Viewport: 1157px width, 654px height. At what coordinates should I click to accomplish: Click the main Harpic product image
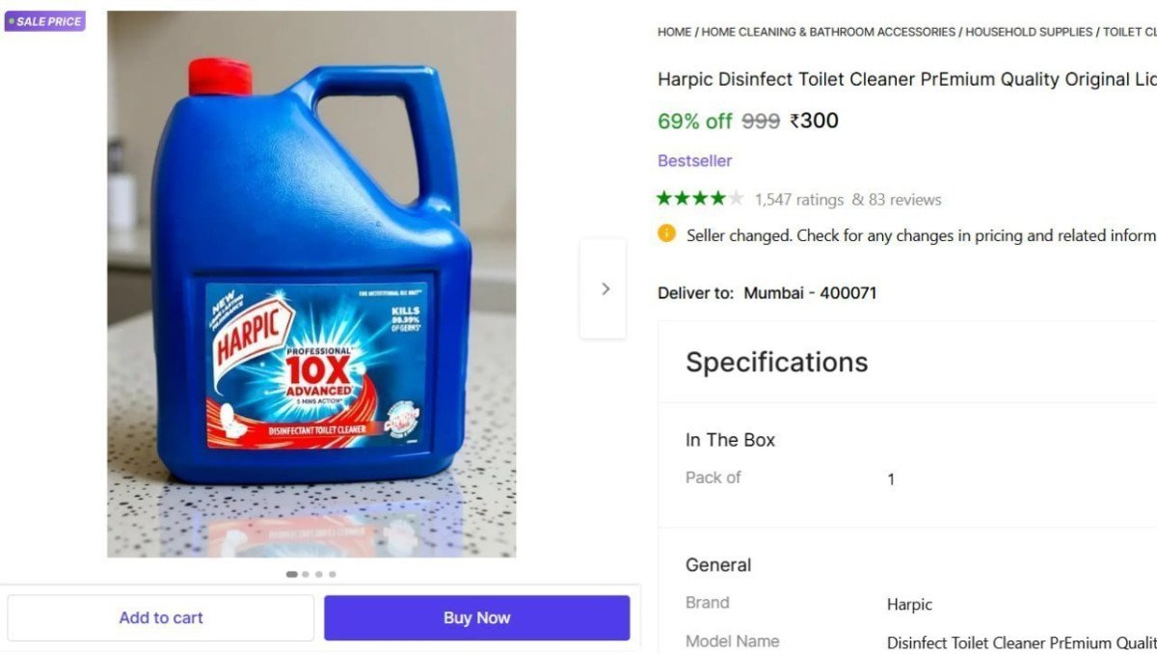pos(309,285)
